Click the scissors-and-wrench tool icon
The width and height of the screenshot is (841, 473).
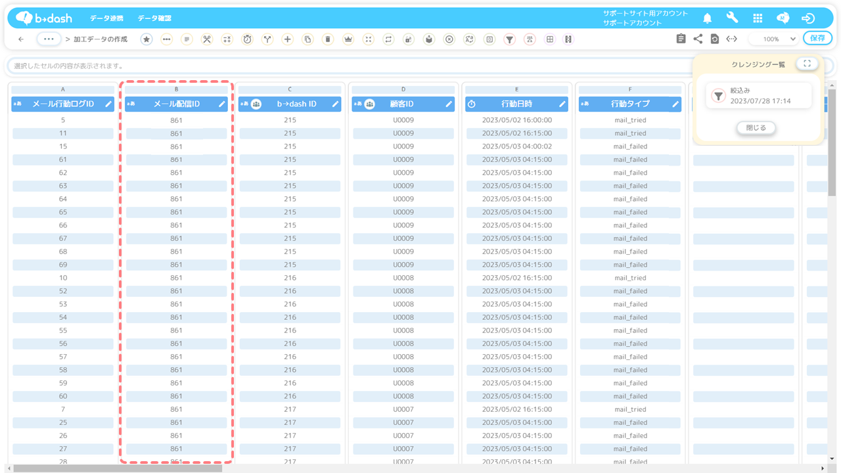tap(207, 39)
